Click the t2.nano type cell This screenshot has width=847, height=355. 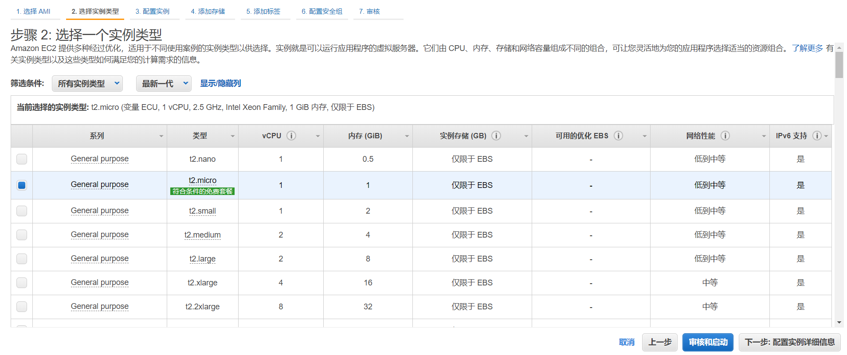[203, 159]
